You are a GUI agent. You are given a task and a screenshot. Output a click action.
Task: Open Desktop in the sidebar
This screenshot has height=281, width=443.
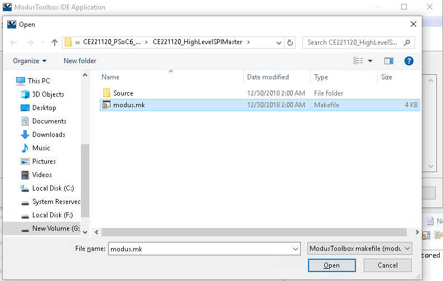point(44,108)
